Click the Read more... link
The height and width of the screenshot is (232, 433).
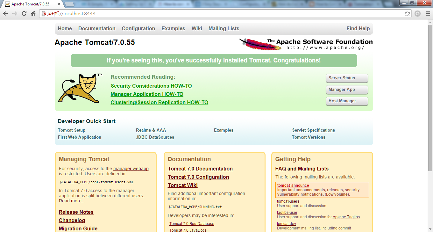[72, 201]
